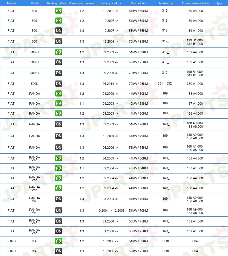The width and height of the screenshot is (228, 256).
Task: Select the engine code FP4
Action: point(195,241)
